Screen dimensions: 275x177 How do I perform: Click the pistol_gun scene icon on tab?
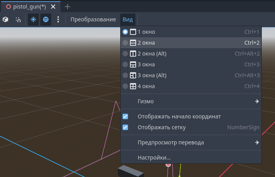tap(8, 7)
